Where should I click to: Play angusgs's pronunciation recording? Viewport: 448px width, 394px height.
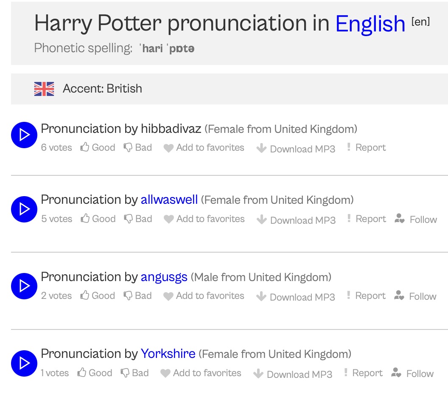point(24,286)
